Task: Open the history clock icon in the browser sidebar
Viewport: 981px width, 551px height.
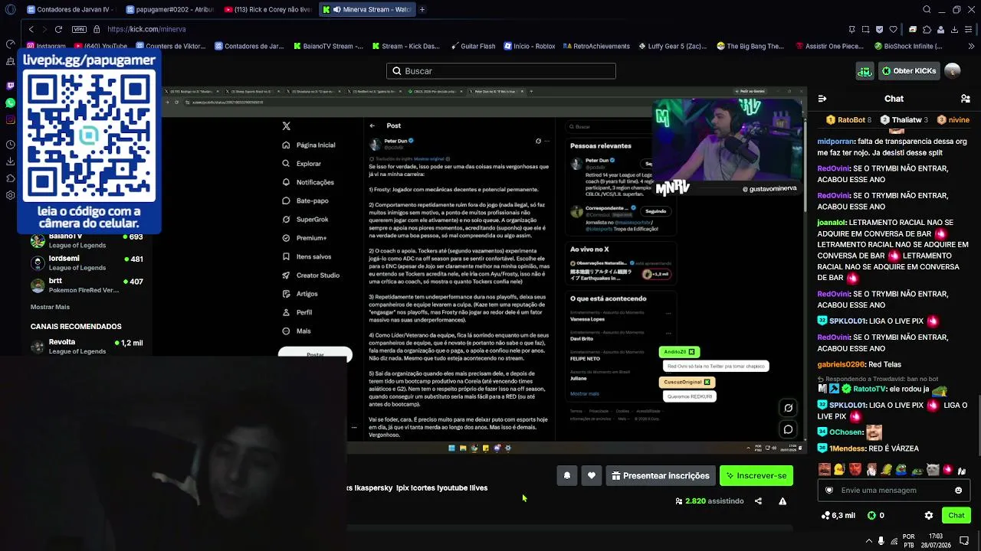Action: pos(10,145)
